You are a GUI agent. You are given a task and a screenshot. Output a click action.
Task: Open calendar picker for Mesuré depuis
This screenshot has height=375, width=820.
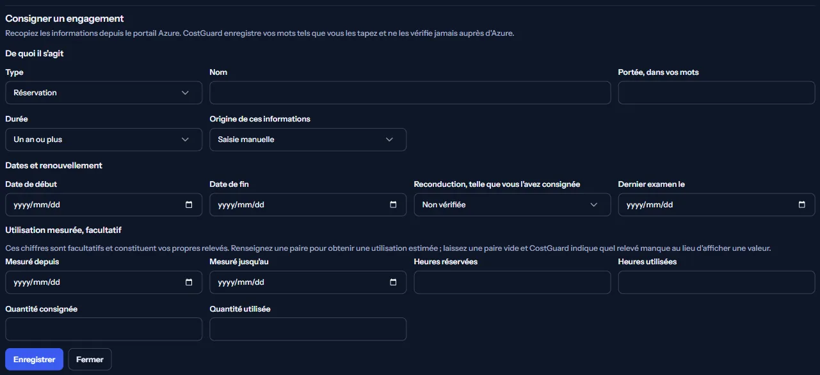coord(189,282)
